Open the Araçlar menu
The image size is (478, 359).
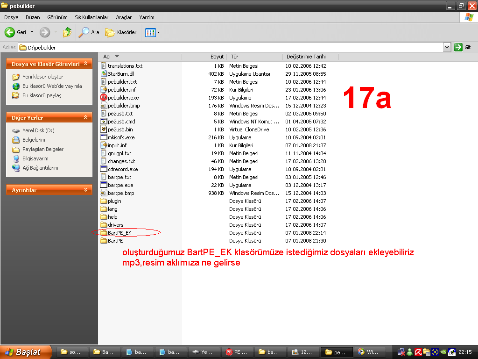[124, 17]
